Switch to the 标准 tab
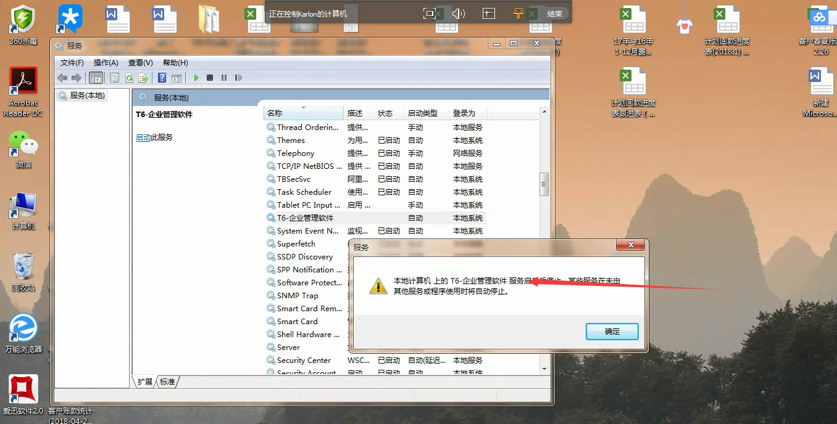Screen dimensions: 837x424 click(167, 382)
